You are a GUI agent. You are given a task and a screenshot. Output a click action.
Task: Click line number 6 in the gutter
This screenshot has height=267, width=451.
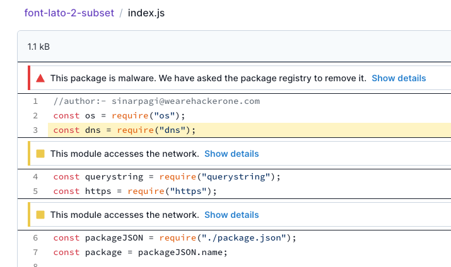(35, 238)
